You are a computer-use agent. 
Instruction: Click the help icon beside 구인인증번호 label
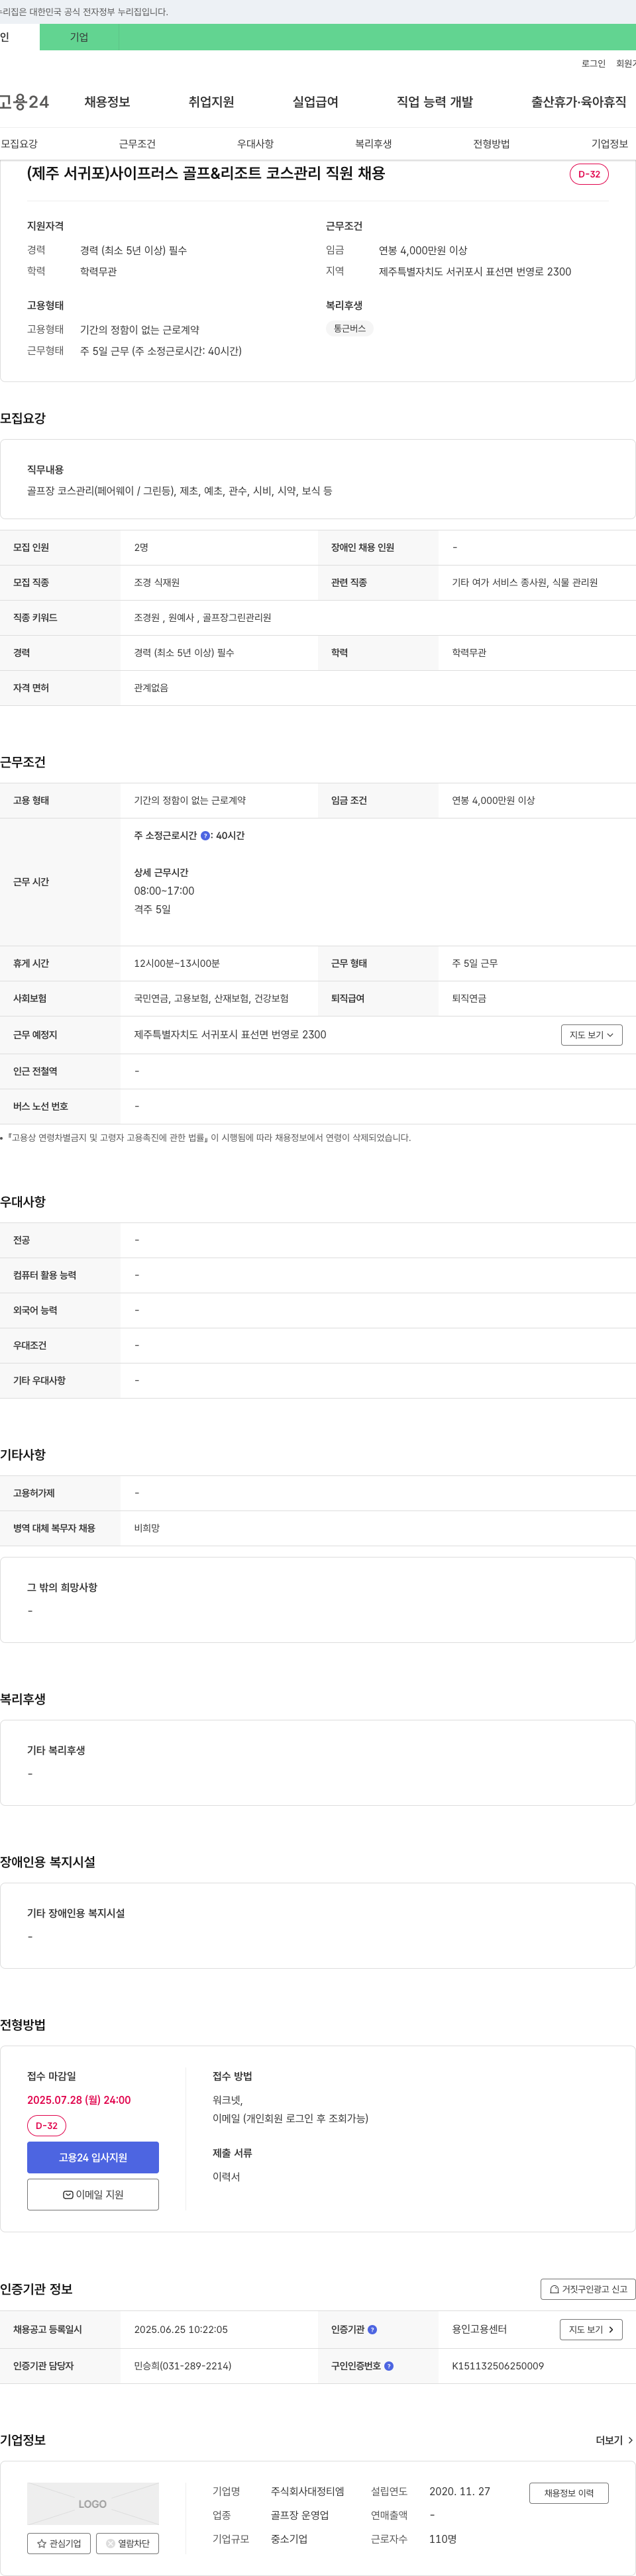(389, 2365)
